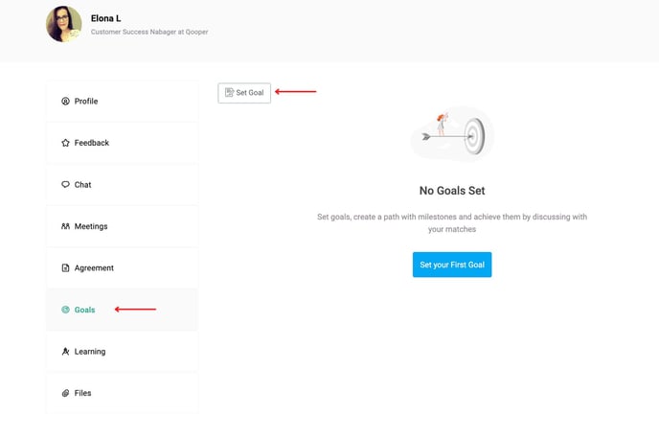Click the paperclip icon beside Files
The width and height of the screenshot is (659, 438).
(x=65, y=394)
